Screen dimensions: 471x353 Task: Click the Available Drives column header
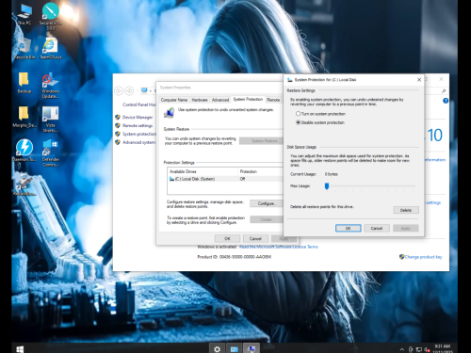tap(203, 171)
